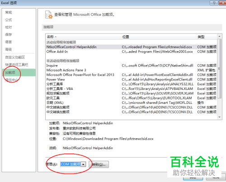
Task: Select Microsoft Actions Pane 3 row
Action: coord(132,70)
